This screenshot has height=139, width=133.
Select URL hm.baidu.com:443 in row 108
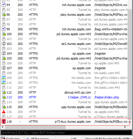tap(107, 73)
